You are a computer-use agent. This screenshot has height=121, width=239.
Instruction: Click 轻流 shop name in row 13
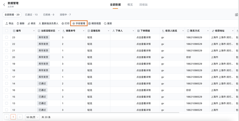click(x=90, y=103)
